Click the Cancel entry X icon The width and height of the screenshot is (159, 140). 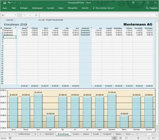25,15
